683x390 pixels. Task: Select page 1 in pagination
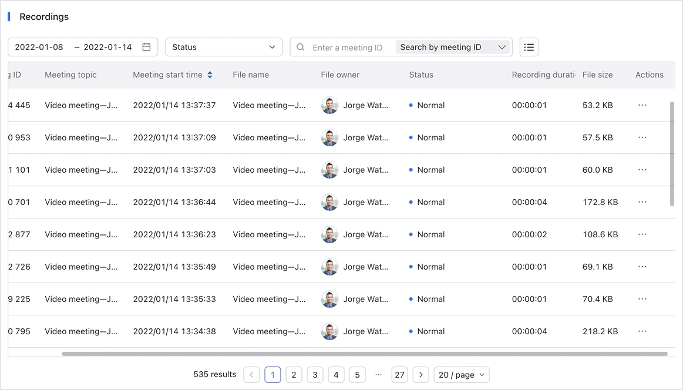pos(272,375)
